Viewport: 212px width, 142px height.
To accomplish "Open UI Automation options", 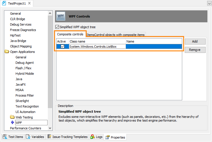I will point(25,112).
